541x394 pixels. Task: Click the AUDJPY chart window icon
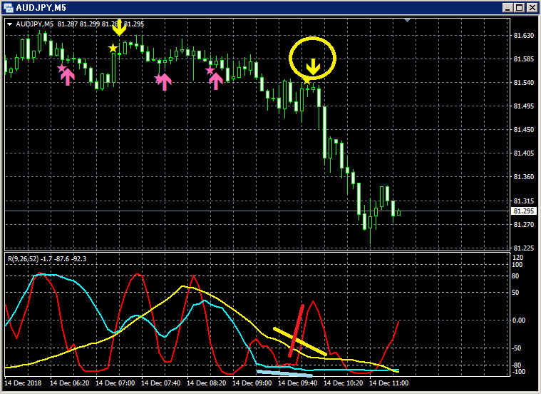(x=8, y=8)
